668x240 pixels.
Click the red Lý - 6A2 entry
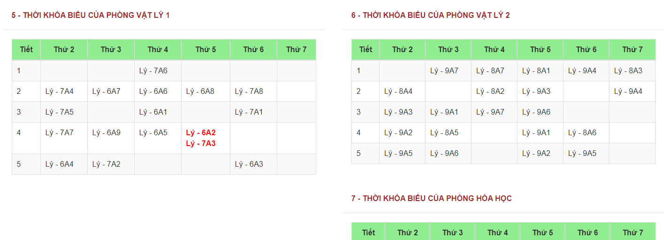pyautogui.click(x=201, y=133)
